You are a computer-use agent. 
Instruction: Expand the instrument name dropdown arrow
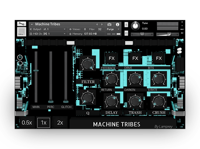(x=32, y=24)
